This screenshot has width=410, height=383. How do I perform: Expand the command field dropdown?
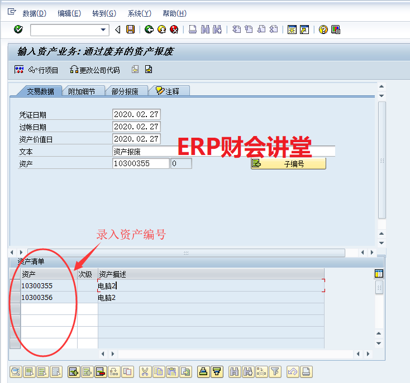pos(103,30)
